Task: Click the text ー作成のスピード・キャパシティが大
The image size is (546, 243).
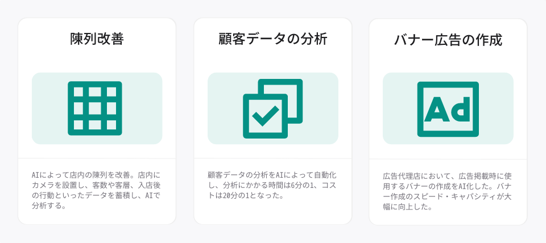Action: pos(447,196)
